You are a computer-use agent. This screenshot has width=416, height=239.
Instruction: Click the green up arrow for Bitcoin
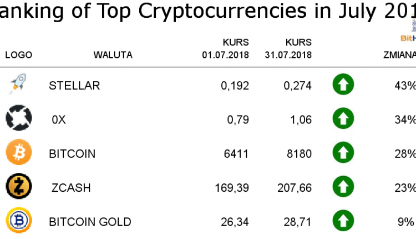coord(343,153)
